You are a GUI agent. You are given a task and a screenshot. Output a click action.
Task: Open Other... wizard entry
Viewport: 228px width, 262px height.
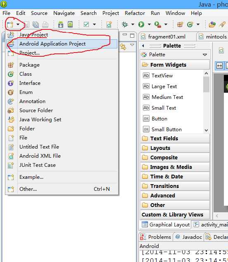click(62, 189)
